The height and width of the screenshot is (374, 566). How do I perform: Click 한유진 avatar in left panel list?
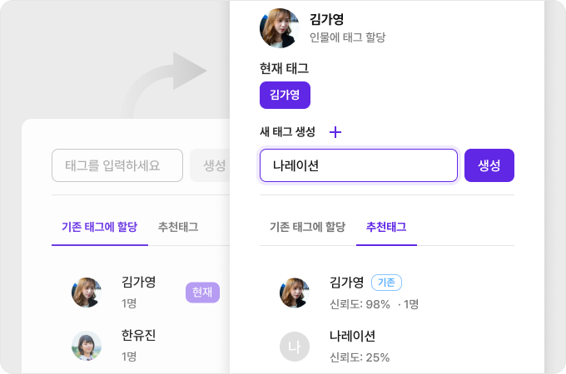(x=87, y=346)
